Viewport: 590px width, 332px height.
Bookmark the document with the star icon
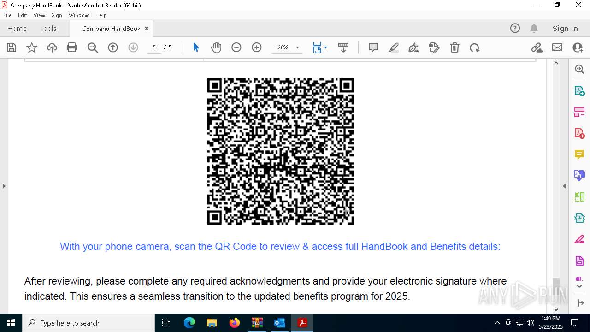click(x=32, y=47)
